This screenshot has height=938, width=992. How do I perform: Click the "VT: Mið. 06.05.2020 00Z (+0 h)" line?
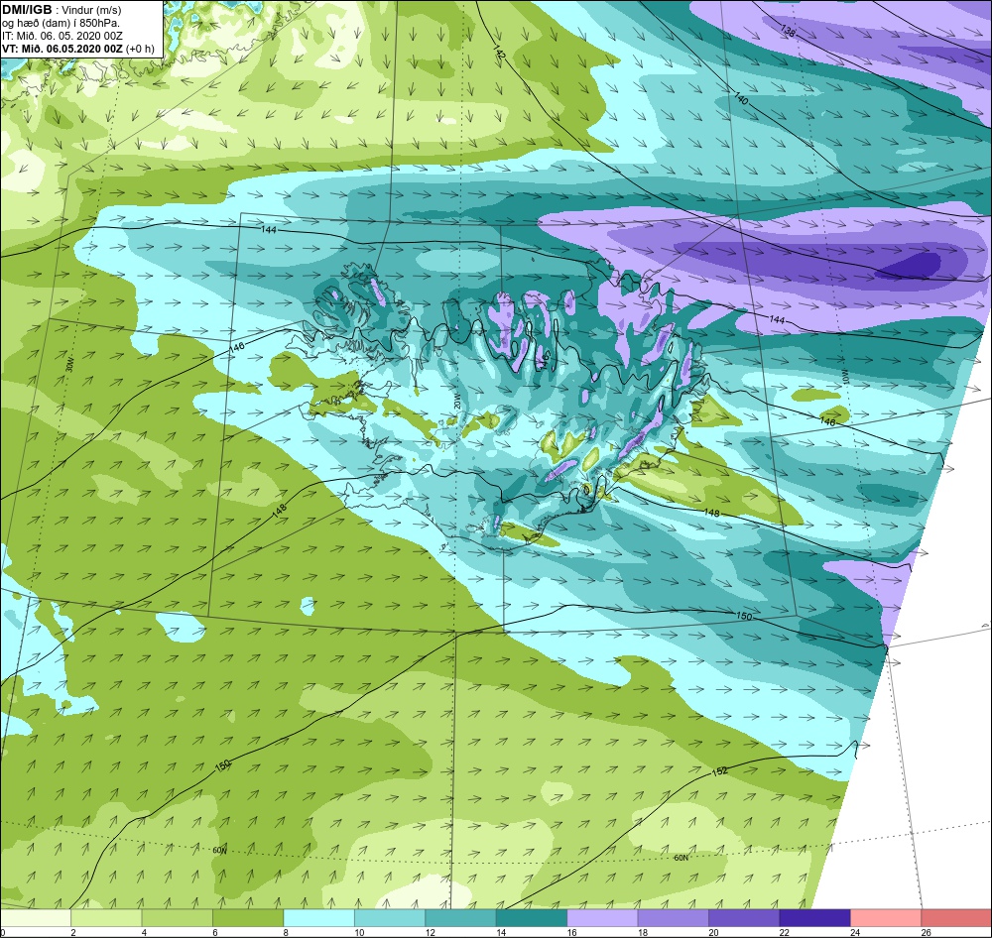coord(77,49)
